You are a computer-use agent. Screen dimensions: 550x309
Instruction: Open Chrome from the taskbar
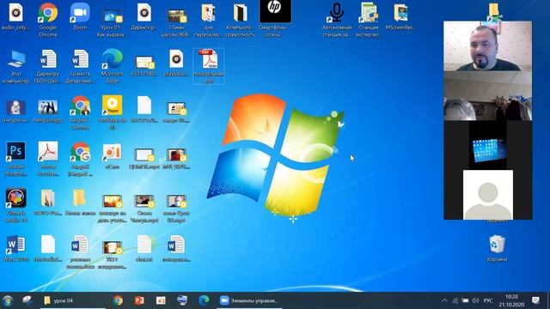pyautogui.click(x=118, y=300)
